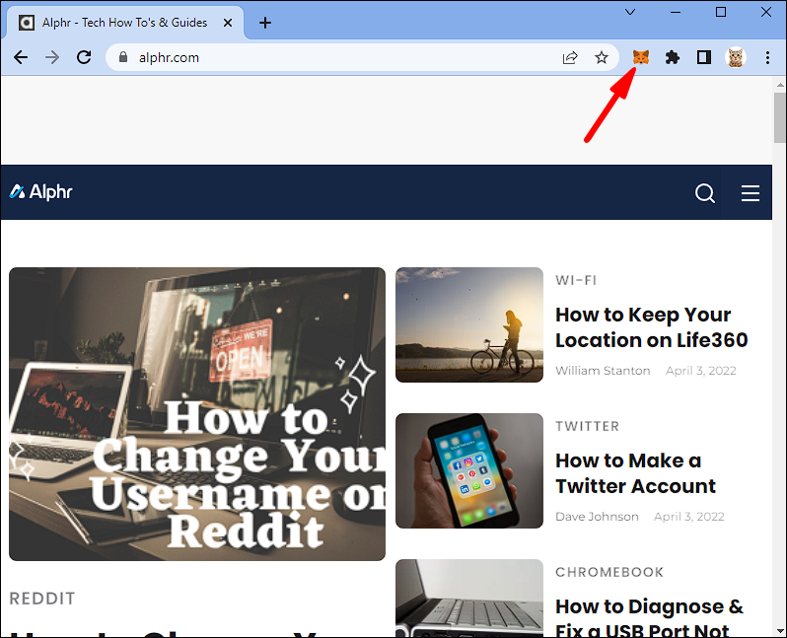Viewport: 787px width, 638px height.
Task: Open the tab search chevron
Action: [x=630, y=12]
